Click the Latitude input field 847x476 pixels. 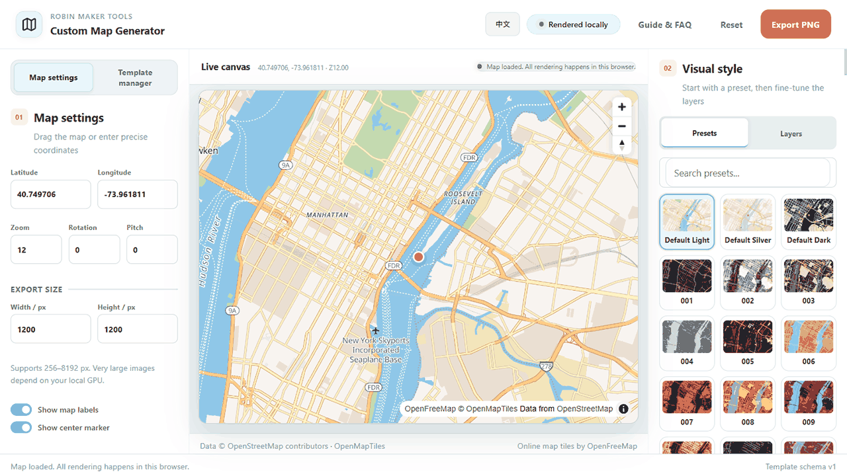coord(51,194)
